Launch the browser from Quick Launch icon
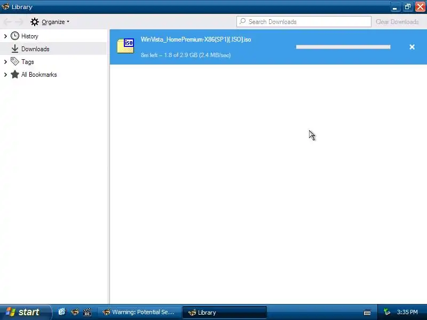The image size is (427, 320). [75, 312]
